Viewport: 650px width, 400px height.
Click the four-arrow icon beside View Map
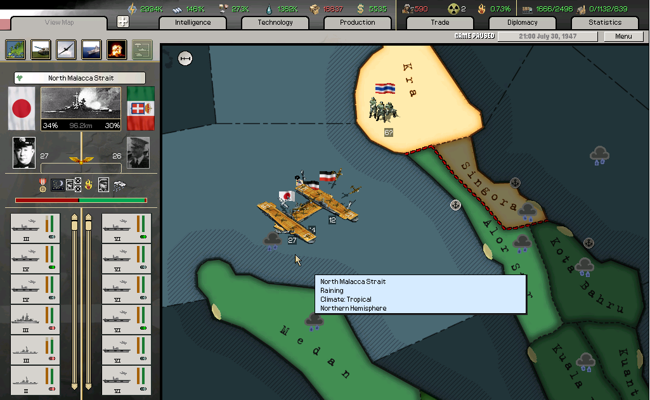123,22
